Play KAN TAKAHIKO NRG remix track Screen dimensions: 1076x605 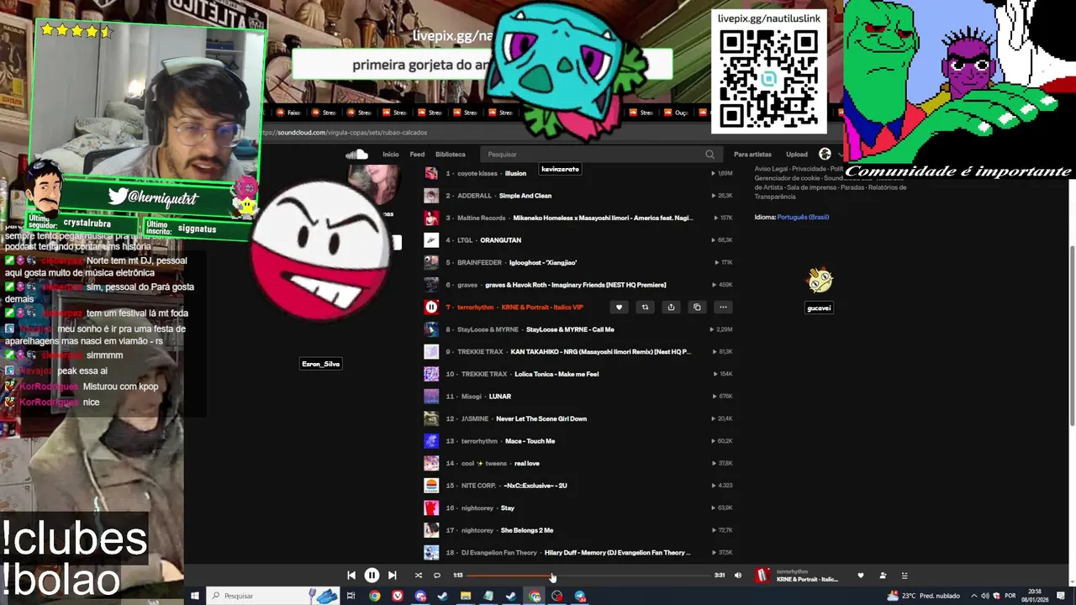(578, 351)
